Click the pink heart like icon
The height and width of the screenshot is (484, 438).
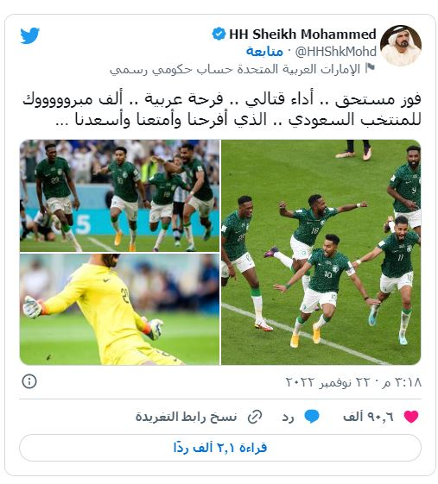click(411, 417)
